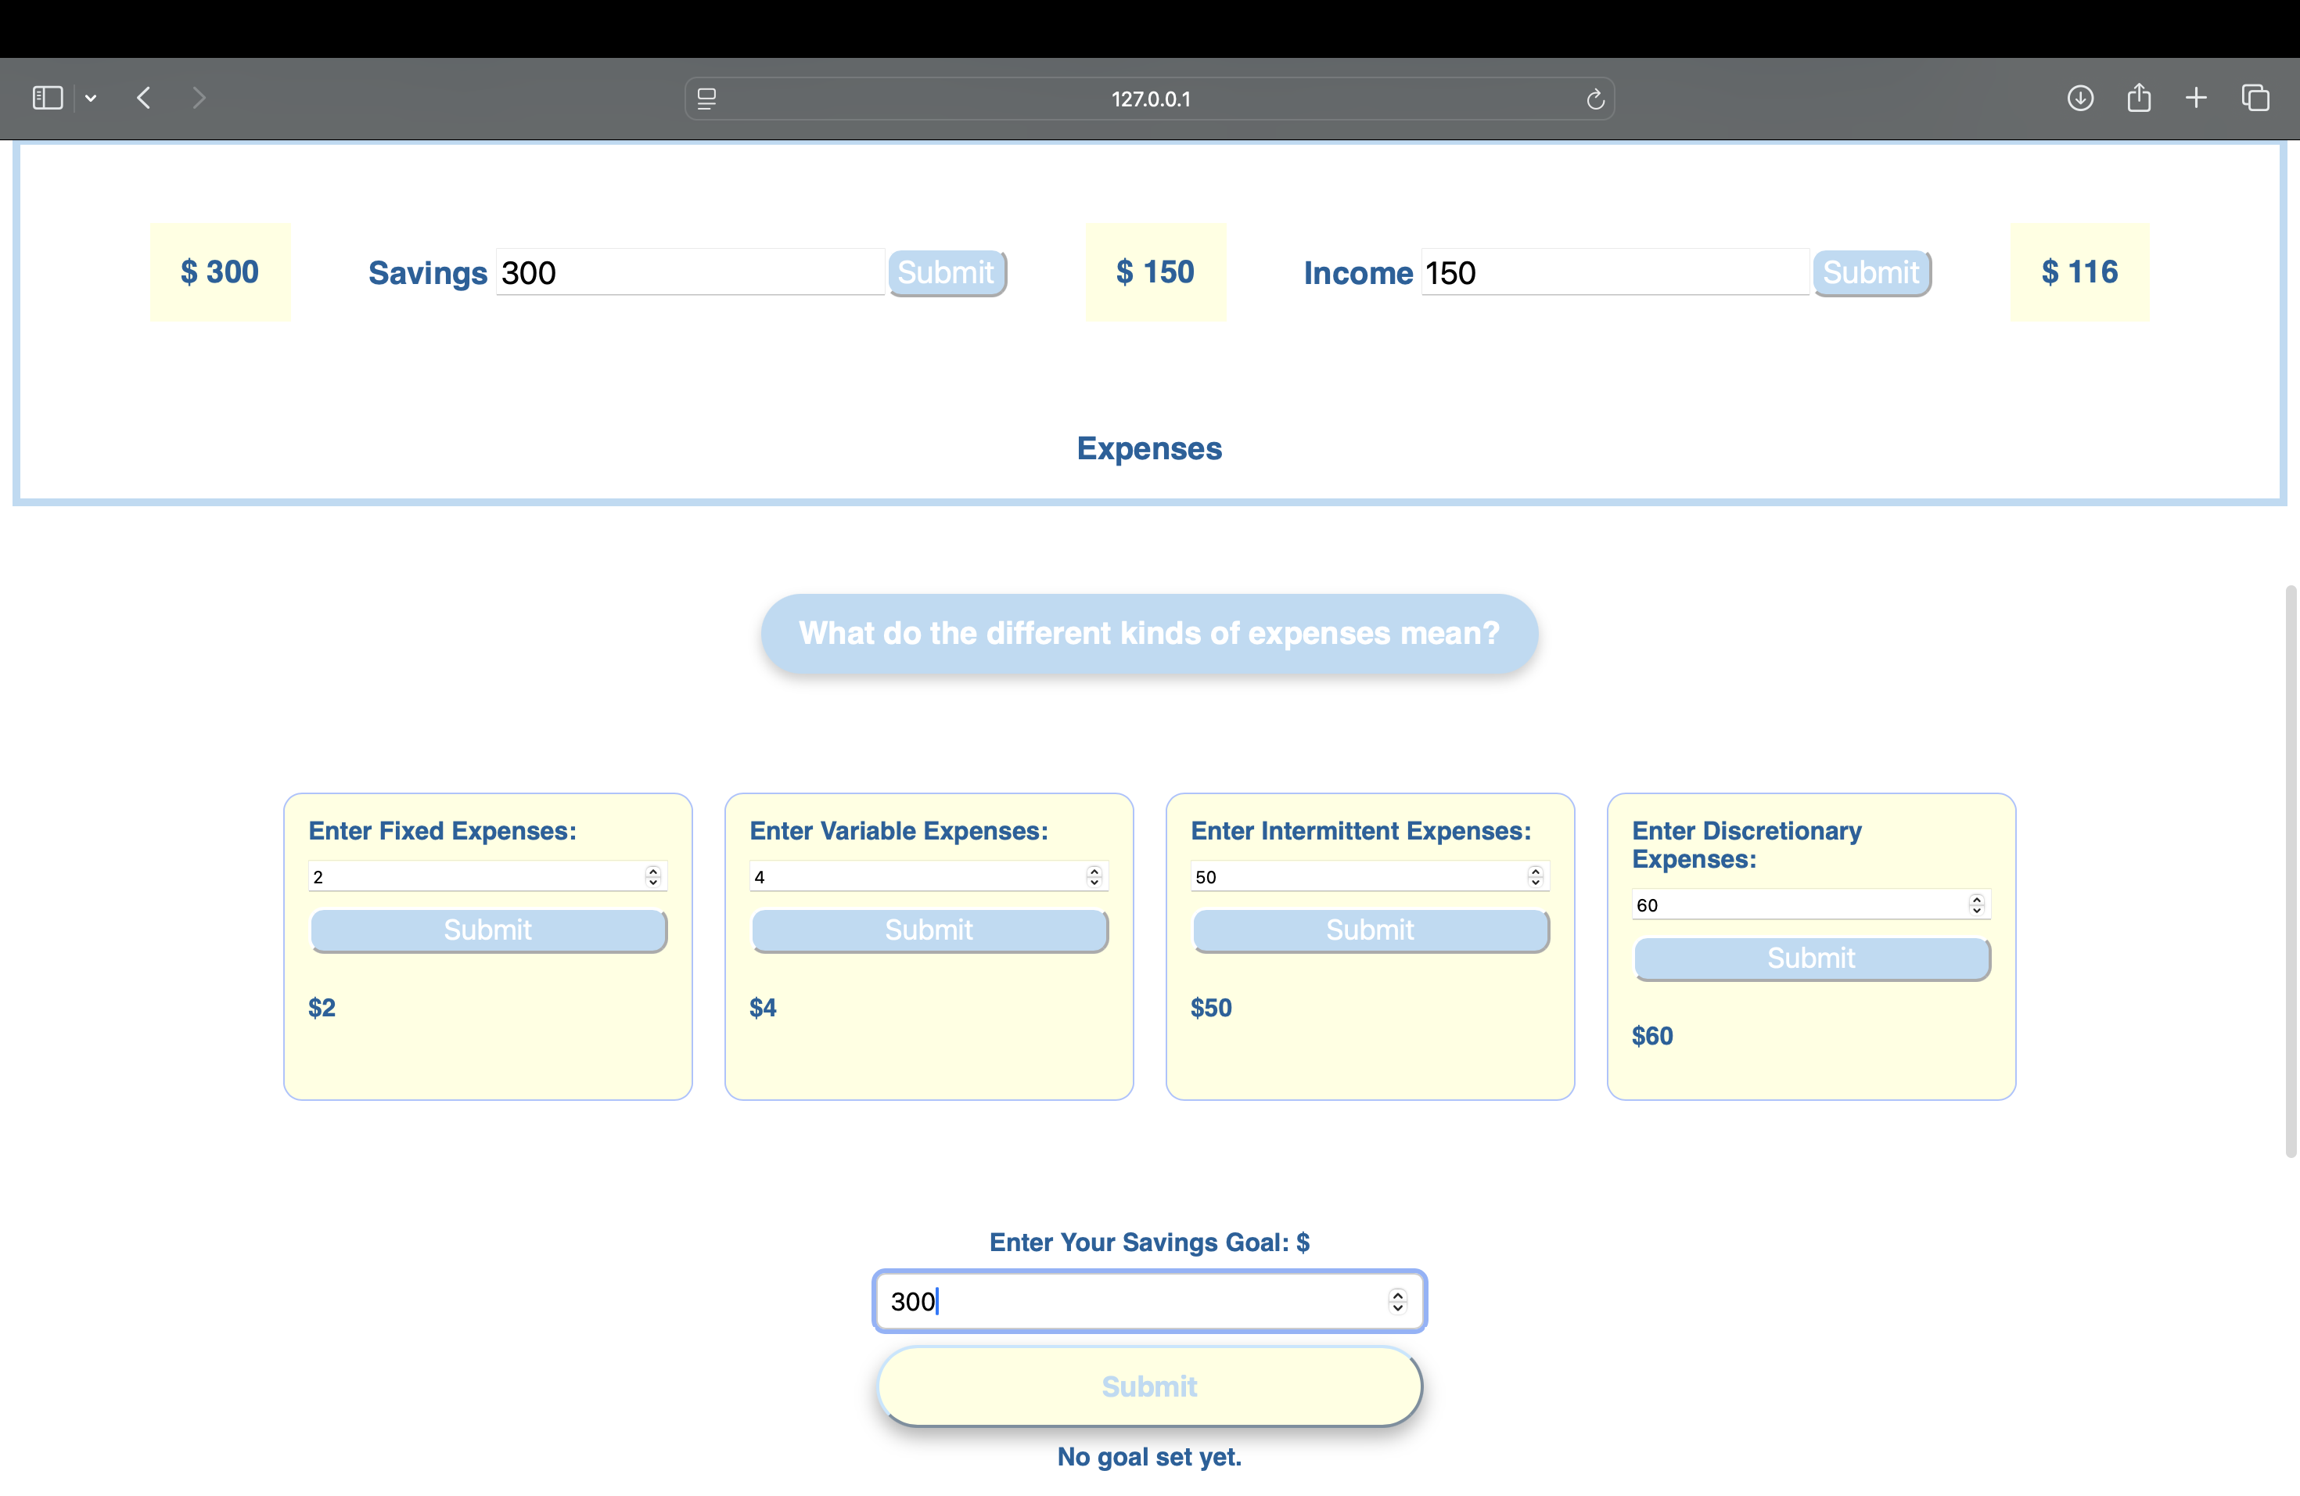Click the page's vertical scrollbar

click(x=2289, y=870)
